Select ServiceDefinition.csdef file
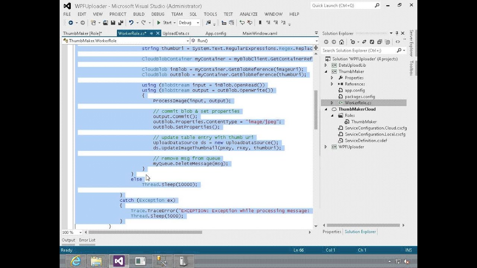 point(366,141)
